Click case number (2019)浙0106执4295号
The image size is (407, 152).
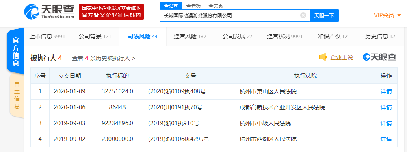click(x=178, y=139)
